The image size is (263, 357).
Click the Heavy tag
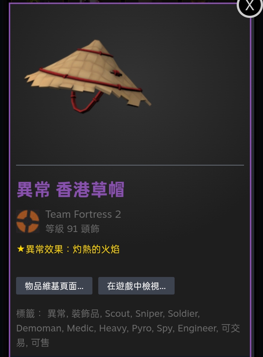(113, 328)
